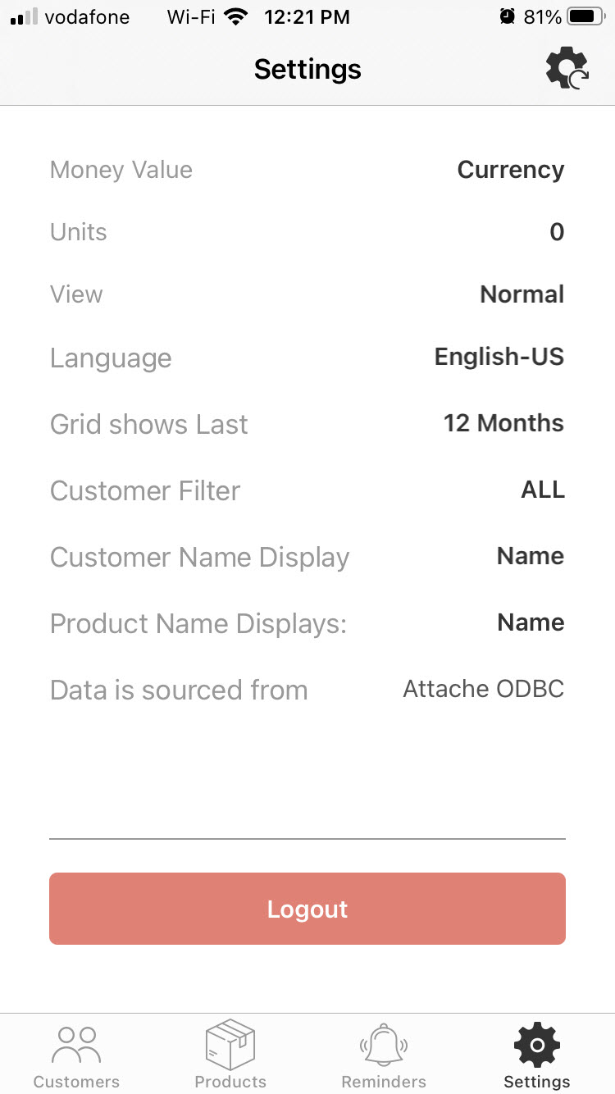The width and height of the screenshot is (615, 1094).
Task: Change Product Name Displays value Name
Action: (531, 622)
